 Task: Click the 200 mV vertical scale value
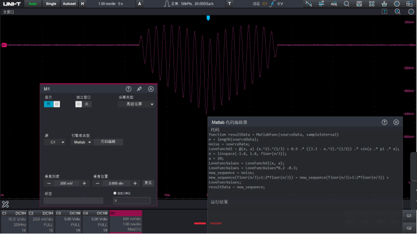(x=67, y=183)
